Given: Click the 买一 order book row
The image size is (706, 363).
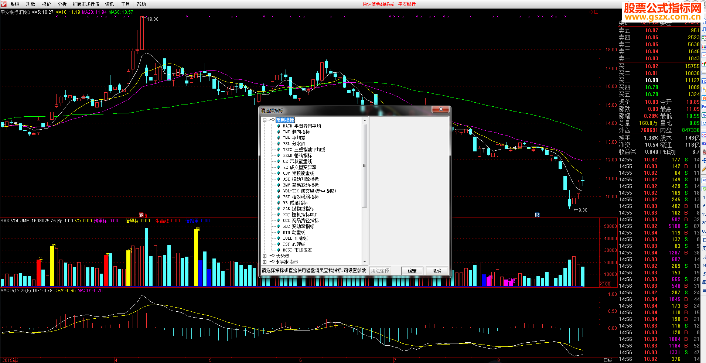Looking at the screenshot, I should click(x=659, y=66).
